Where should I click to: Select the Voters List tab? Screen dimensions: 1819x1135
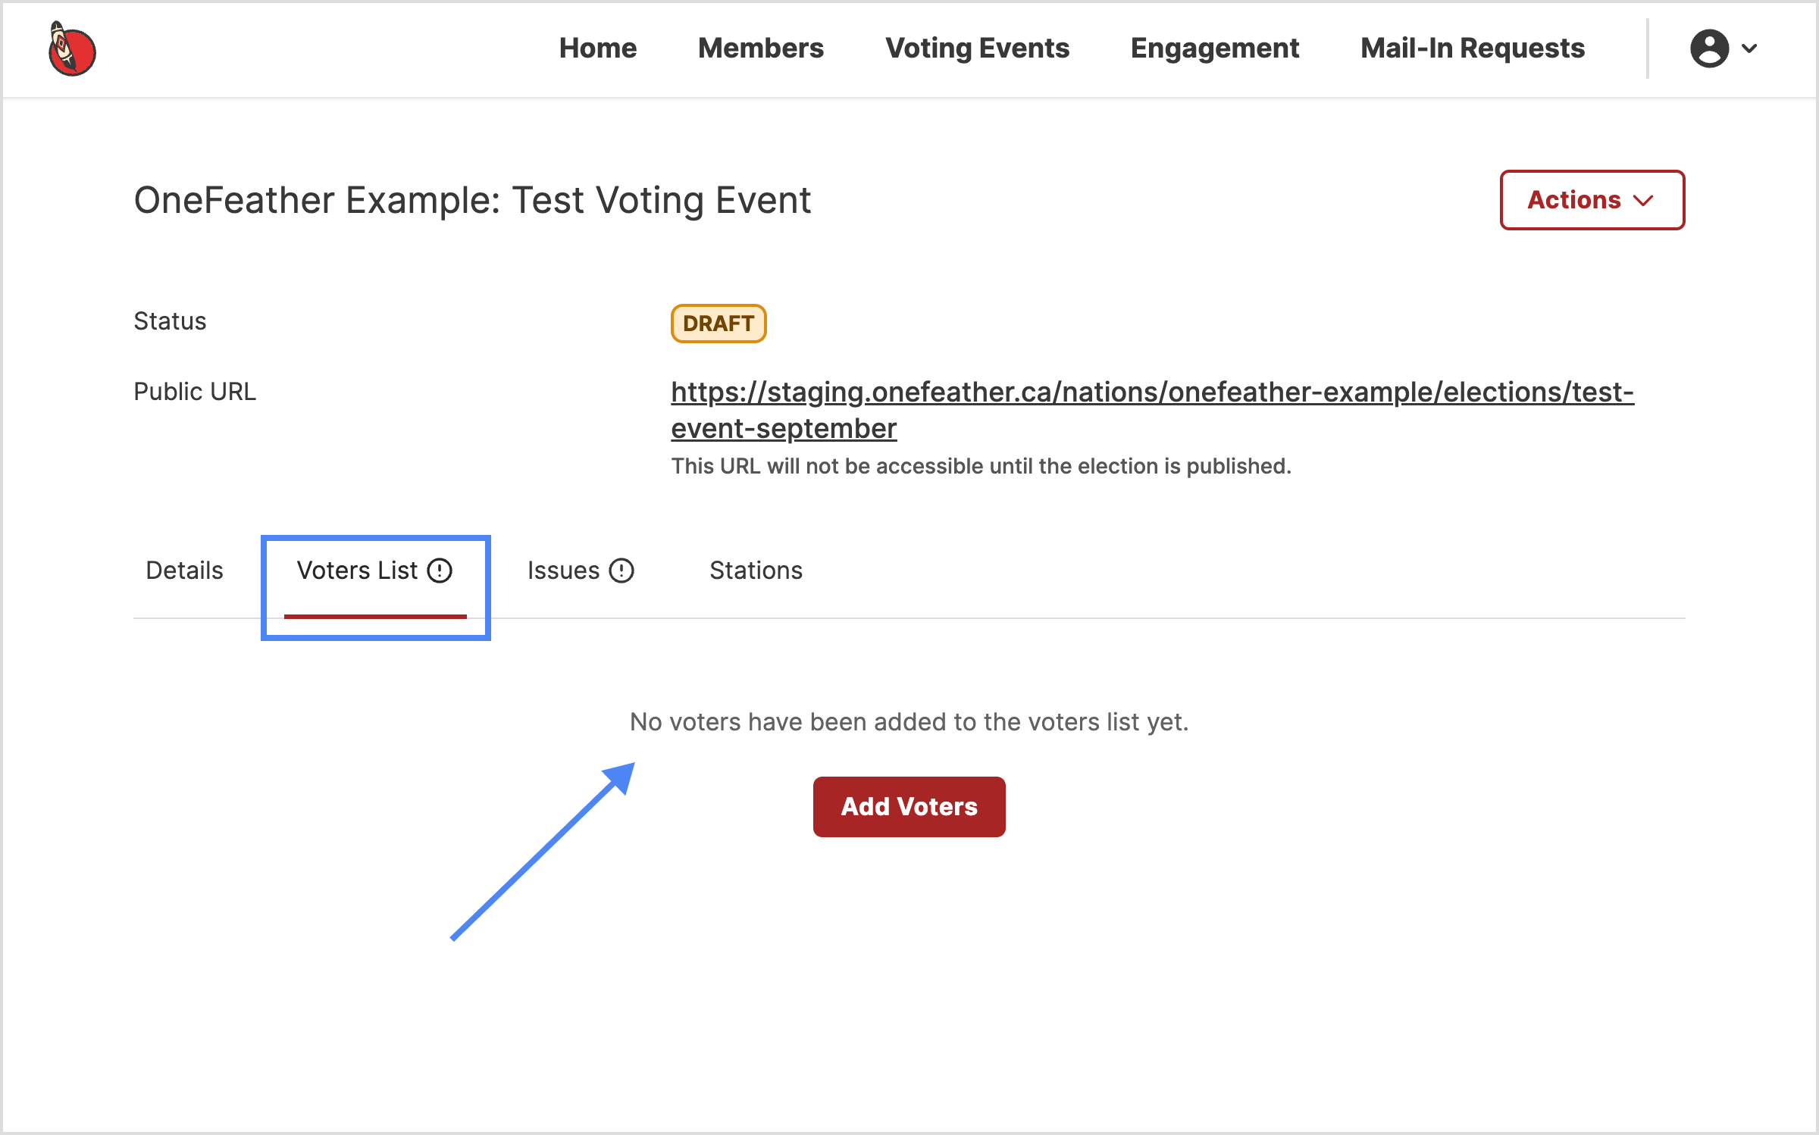coord(375,571)
